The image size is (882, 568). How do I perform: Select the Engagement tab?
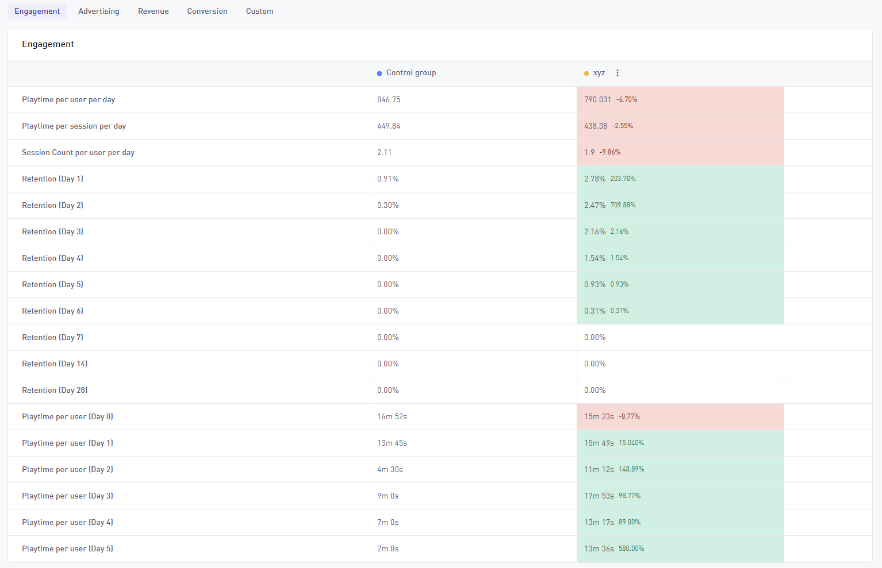pos(37,11)
